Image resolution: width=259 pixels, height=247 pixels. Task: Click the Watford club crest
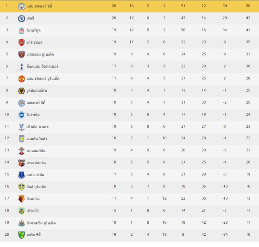pos(21,199)
